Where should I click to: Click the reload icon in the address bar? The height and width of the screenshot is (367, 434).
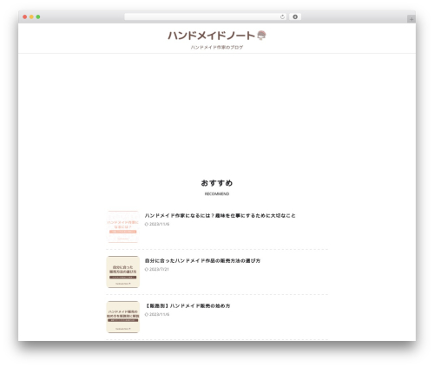coord(282,16)
